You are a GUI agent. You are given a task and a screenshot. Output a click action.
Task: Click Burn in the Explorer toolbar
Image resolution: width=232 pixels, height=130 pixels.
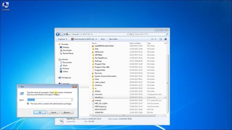103,39
